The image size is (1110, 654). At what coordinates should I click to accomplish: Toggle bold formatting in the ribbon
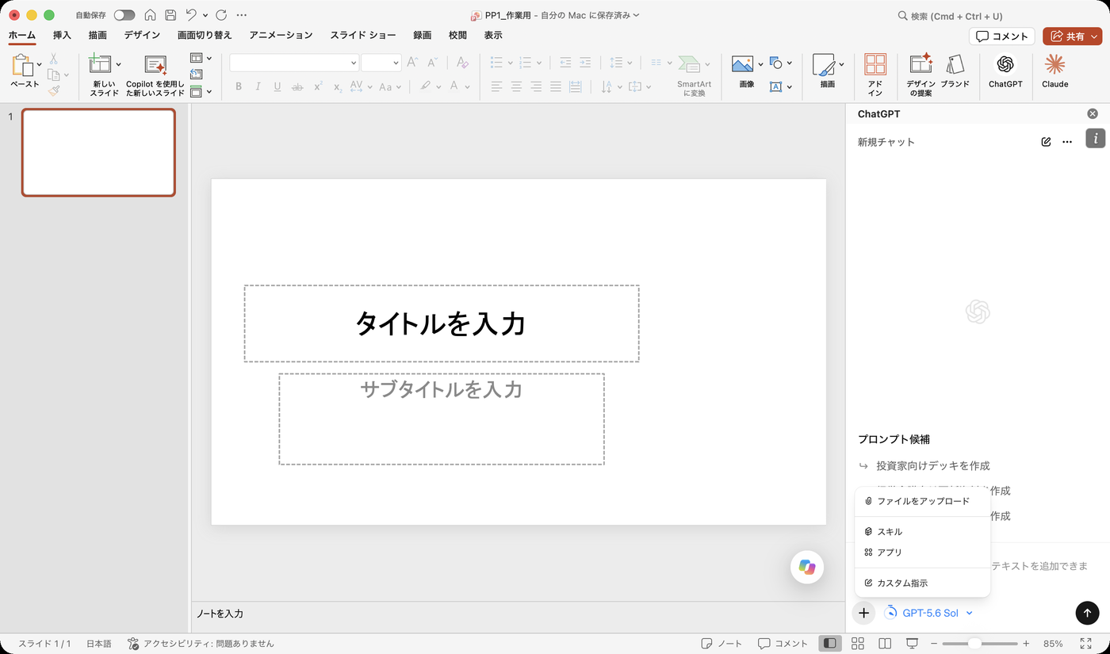point(238,87)
